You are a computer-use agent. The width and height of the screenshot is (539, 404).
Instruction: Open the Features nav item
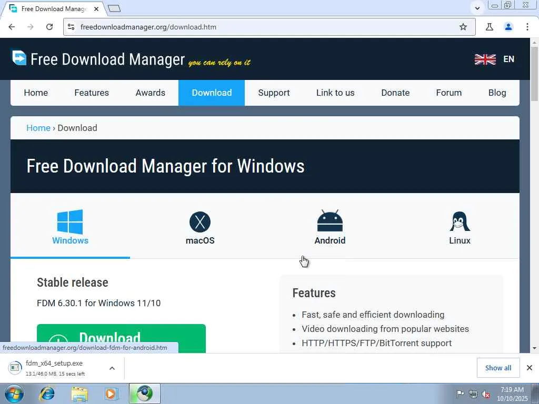[92, 93]
